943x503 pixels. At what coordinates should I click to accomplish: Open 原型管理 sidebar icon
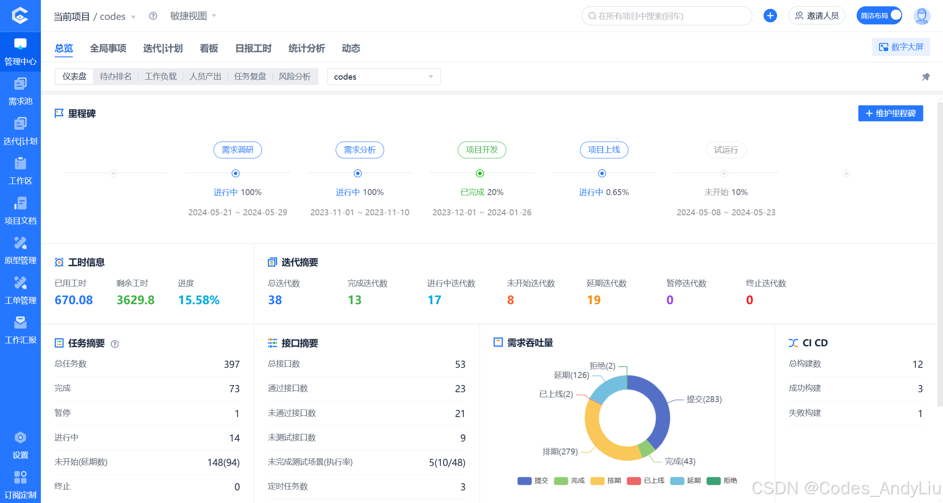20,243
